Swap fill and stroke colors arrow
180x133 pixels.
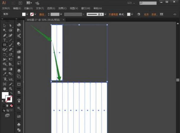click(x=11, y=93)
